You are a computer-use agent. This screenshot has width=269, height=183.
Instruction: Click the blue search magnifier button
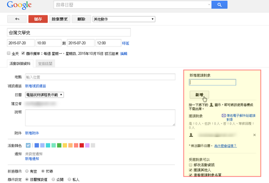219,5
